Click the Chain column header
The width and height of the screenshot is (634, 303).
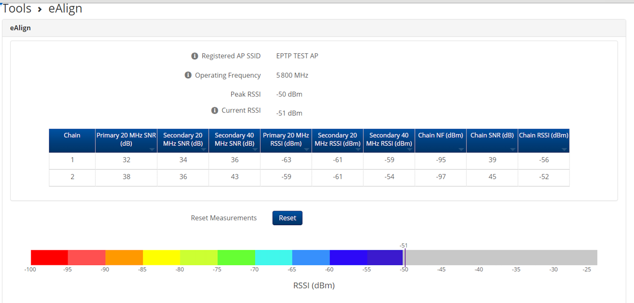pyautogui.click(x=72, y=140)
